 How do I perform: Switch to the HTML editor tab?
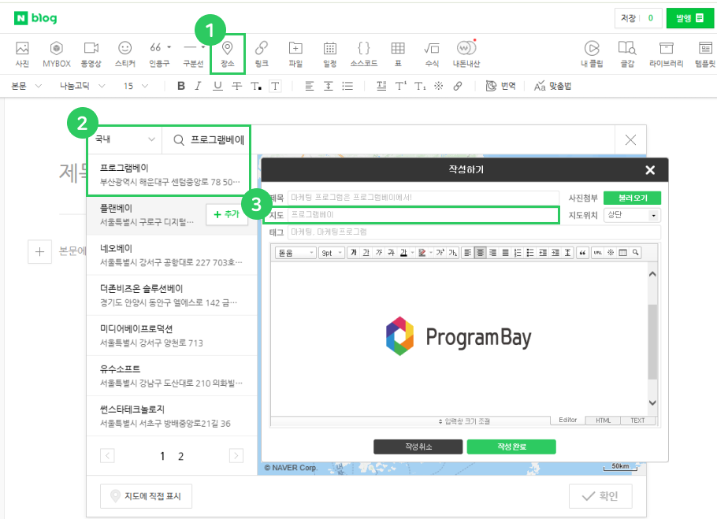[603, 421]
